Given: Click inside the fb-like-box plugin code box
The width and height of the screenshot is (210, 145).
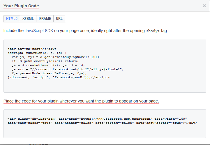Looking at the screenshot, I should [x=105, y=124].
